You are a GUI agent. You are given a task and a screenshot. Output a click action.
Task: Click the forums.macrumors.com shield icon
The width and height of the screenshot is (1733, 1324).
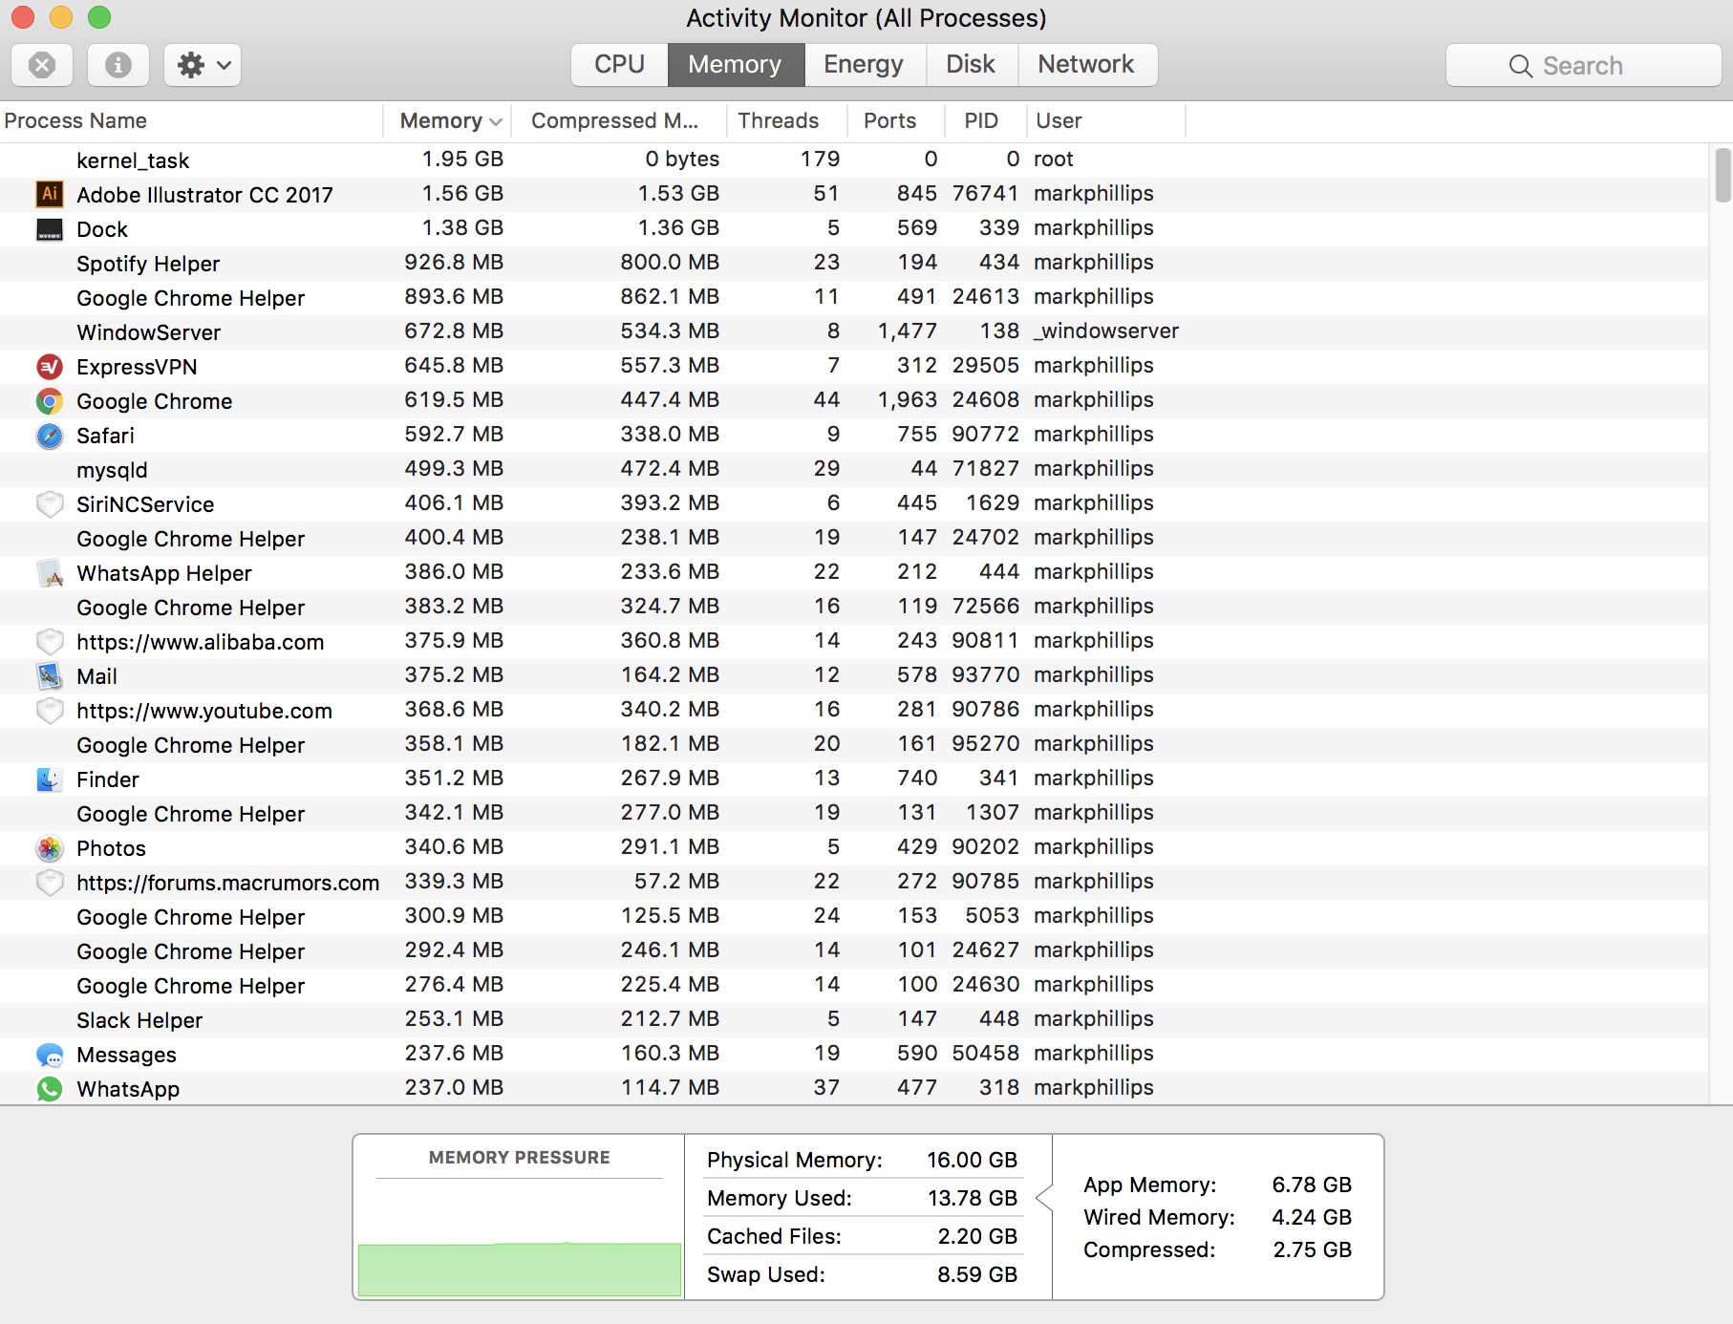coord(50,883)
